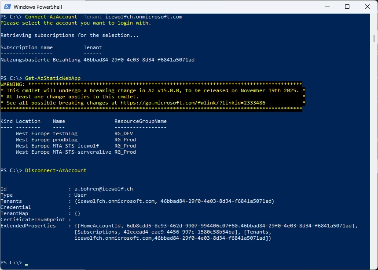Click the MTA-STS-serveralive entry
The image size is (378, 270).
[x=82, y=152]
